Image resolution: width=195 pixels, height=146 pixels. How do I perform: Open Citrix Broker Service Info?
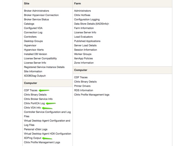38,99
